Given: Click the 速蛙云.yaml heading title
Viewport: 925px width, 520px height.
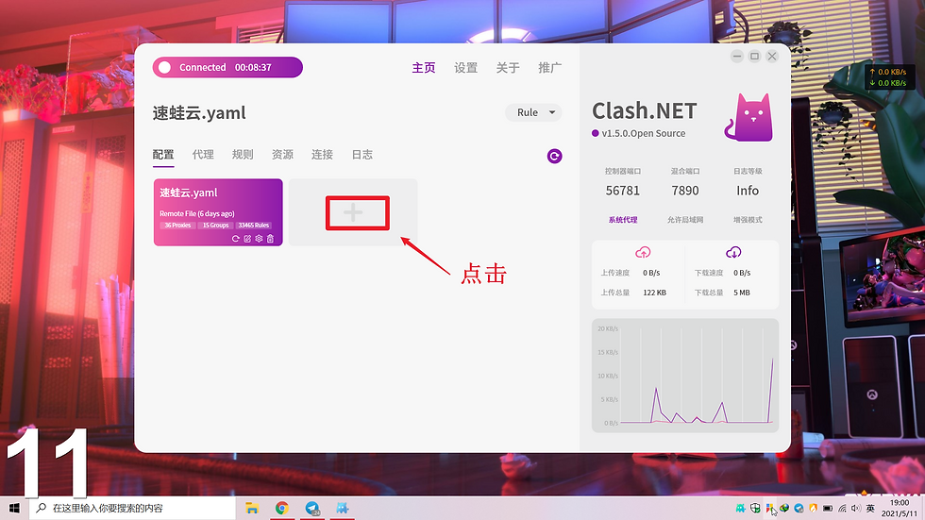Looking at the screenshot, I should tap(199, 112).
